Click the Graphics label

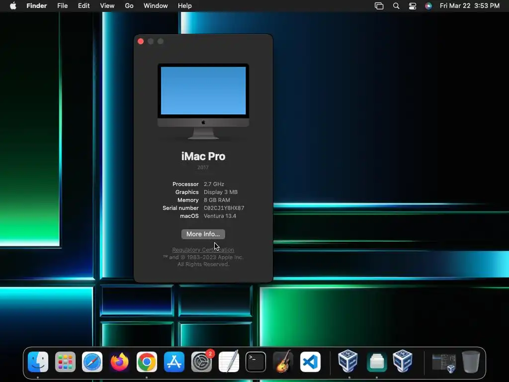pos(187,192)
